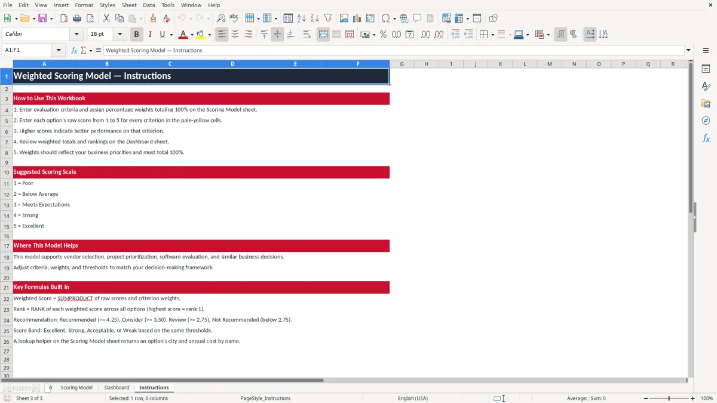Click the zoom slider handle
Screen dimensions: 717x403
[669, 398]
